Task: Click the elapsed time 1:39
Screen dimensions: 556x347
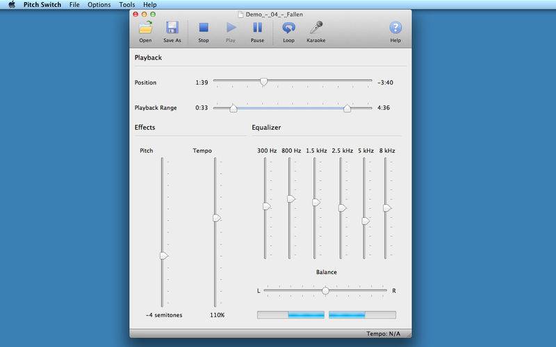Action: click(x=202, y=83)
